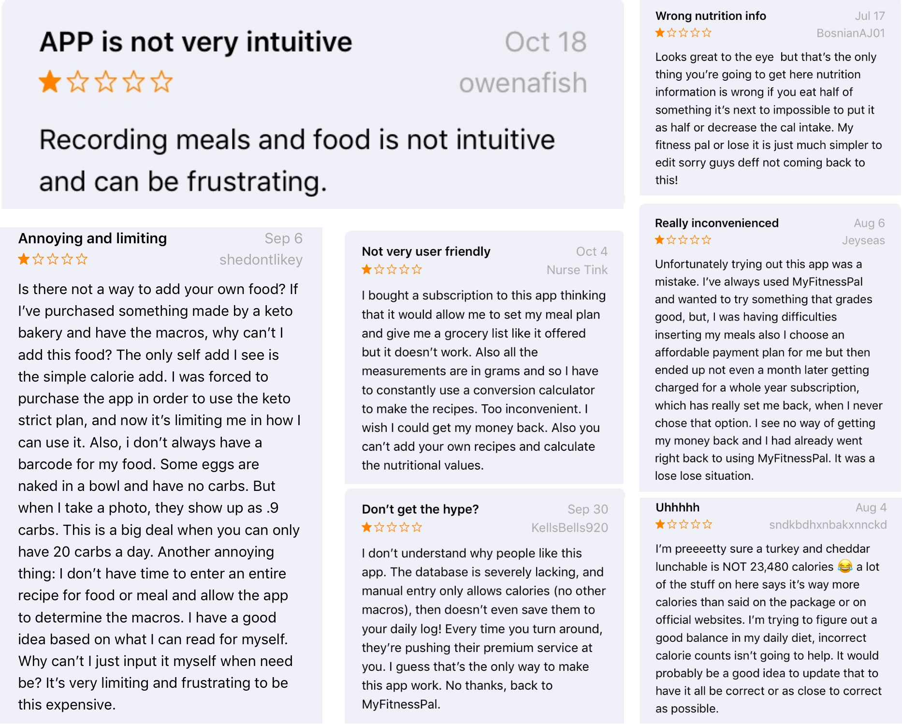Click the star rating under Annoying and limiting

tap(53, 259)
